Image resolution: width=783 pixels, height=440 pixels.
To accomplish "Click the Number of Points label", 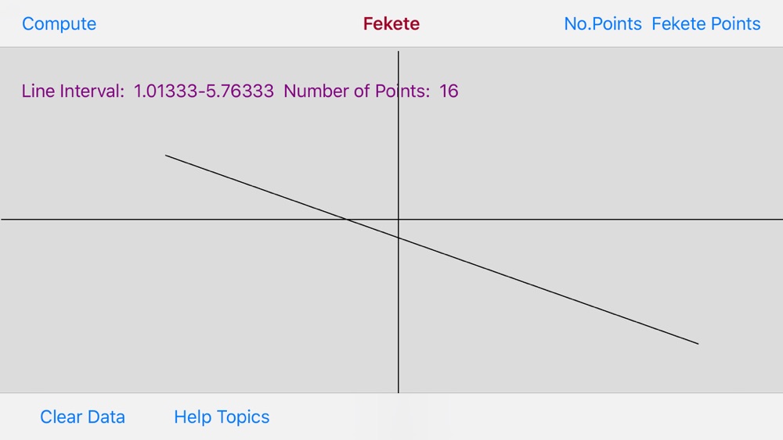I will point(356,91).
